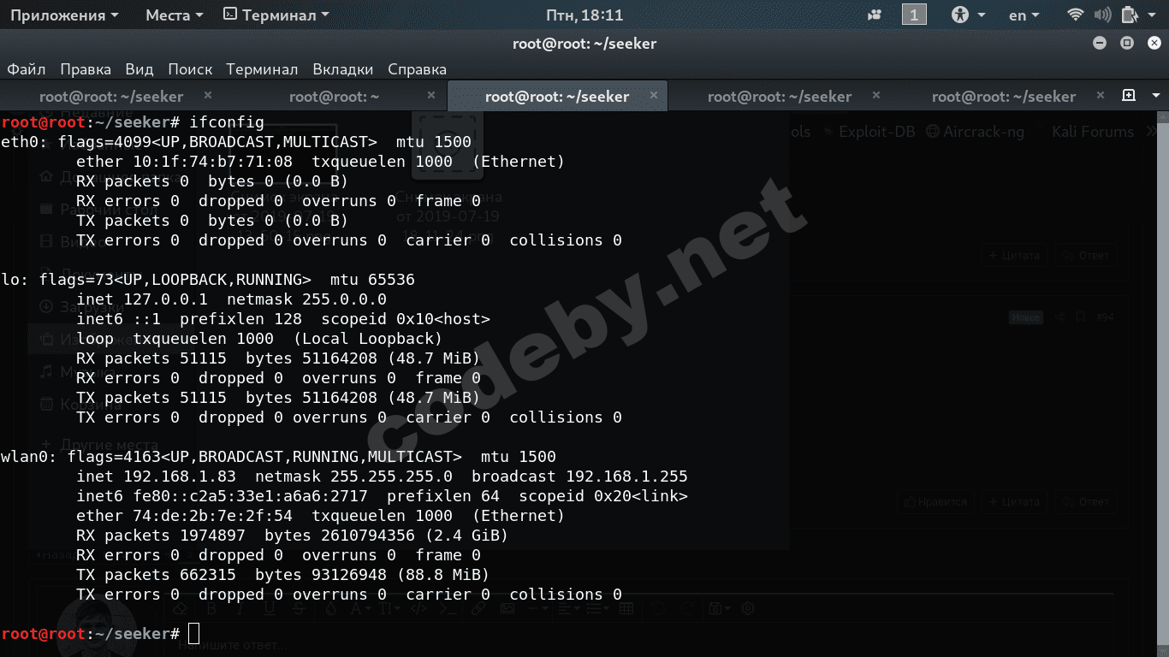Click insert table icon in browser editor behind
The width and height of the screenshot is (1169, 657).
point(626,608)
